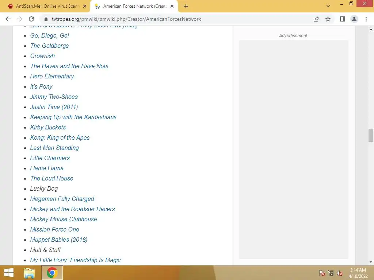Open Kong: King of the Apes

(60, 138)
